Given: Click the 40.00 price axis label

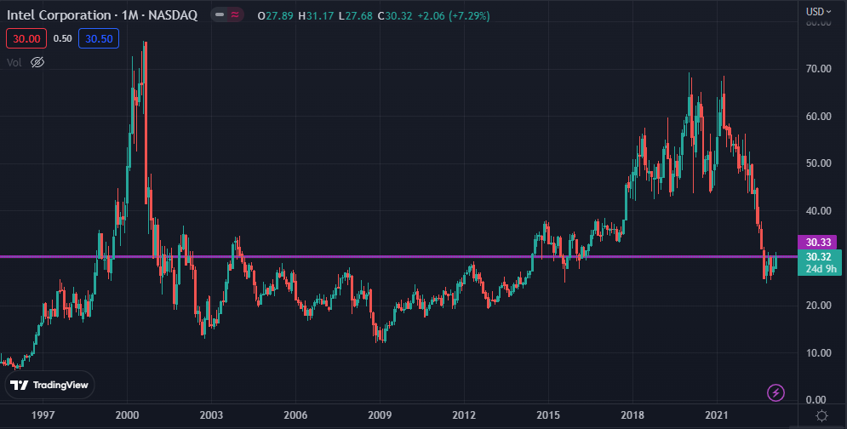Looking at the screenshot, I should pos(819,211).
